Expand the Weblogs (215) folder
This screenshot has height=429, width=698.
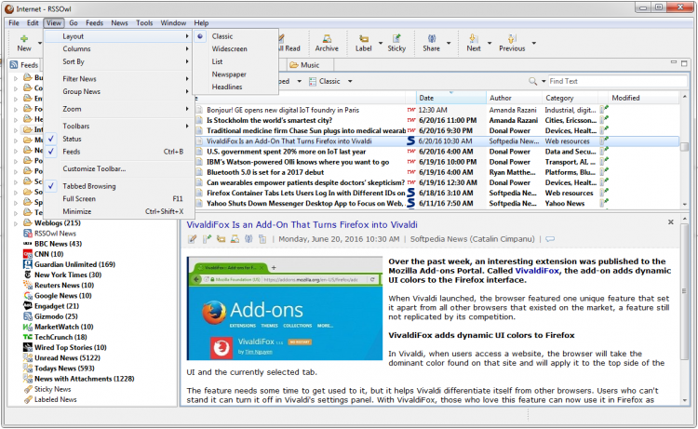click(16, 223)
